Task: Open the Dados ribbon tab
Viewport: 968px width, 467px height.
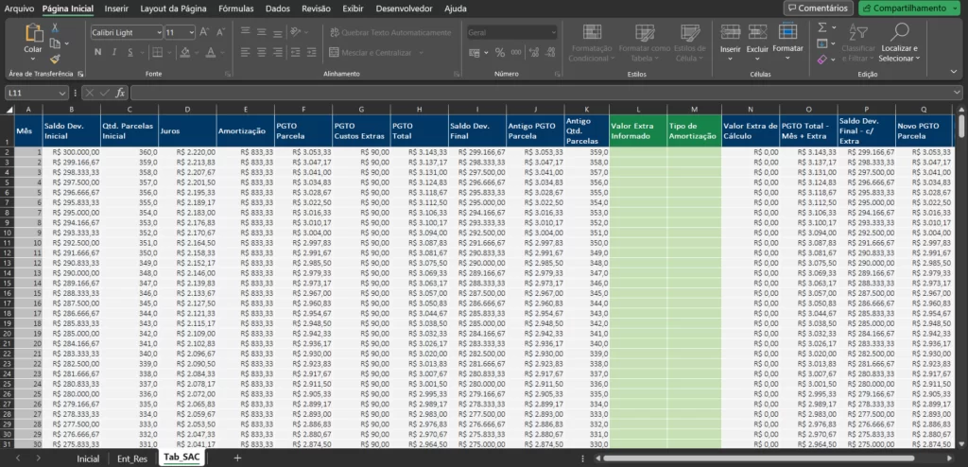Action: click(278, 9)
